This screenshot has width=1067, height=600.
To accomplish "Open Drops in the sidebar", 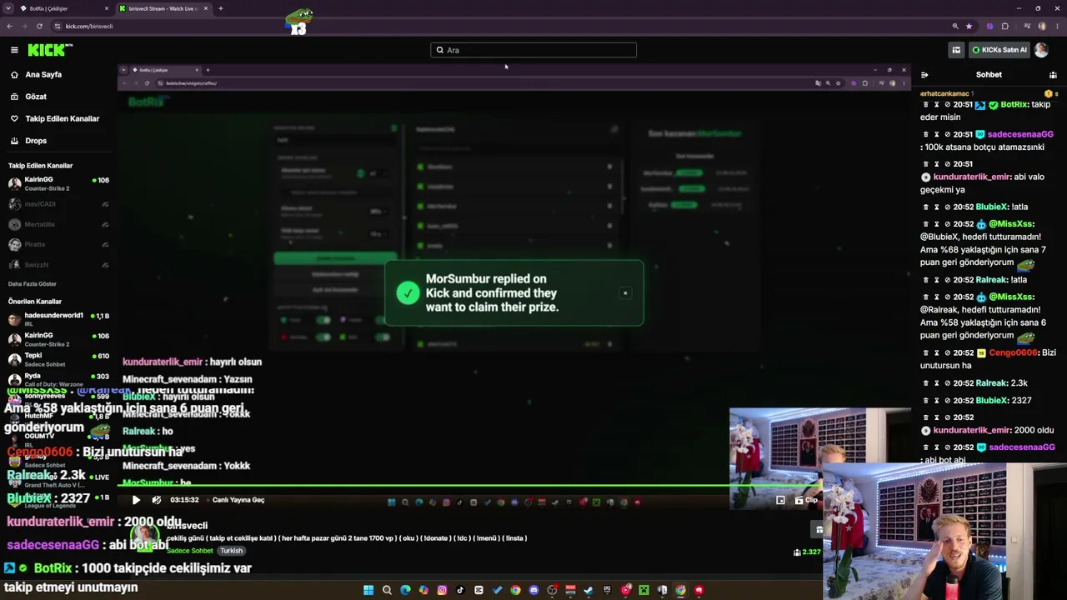I will point(36,141).
